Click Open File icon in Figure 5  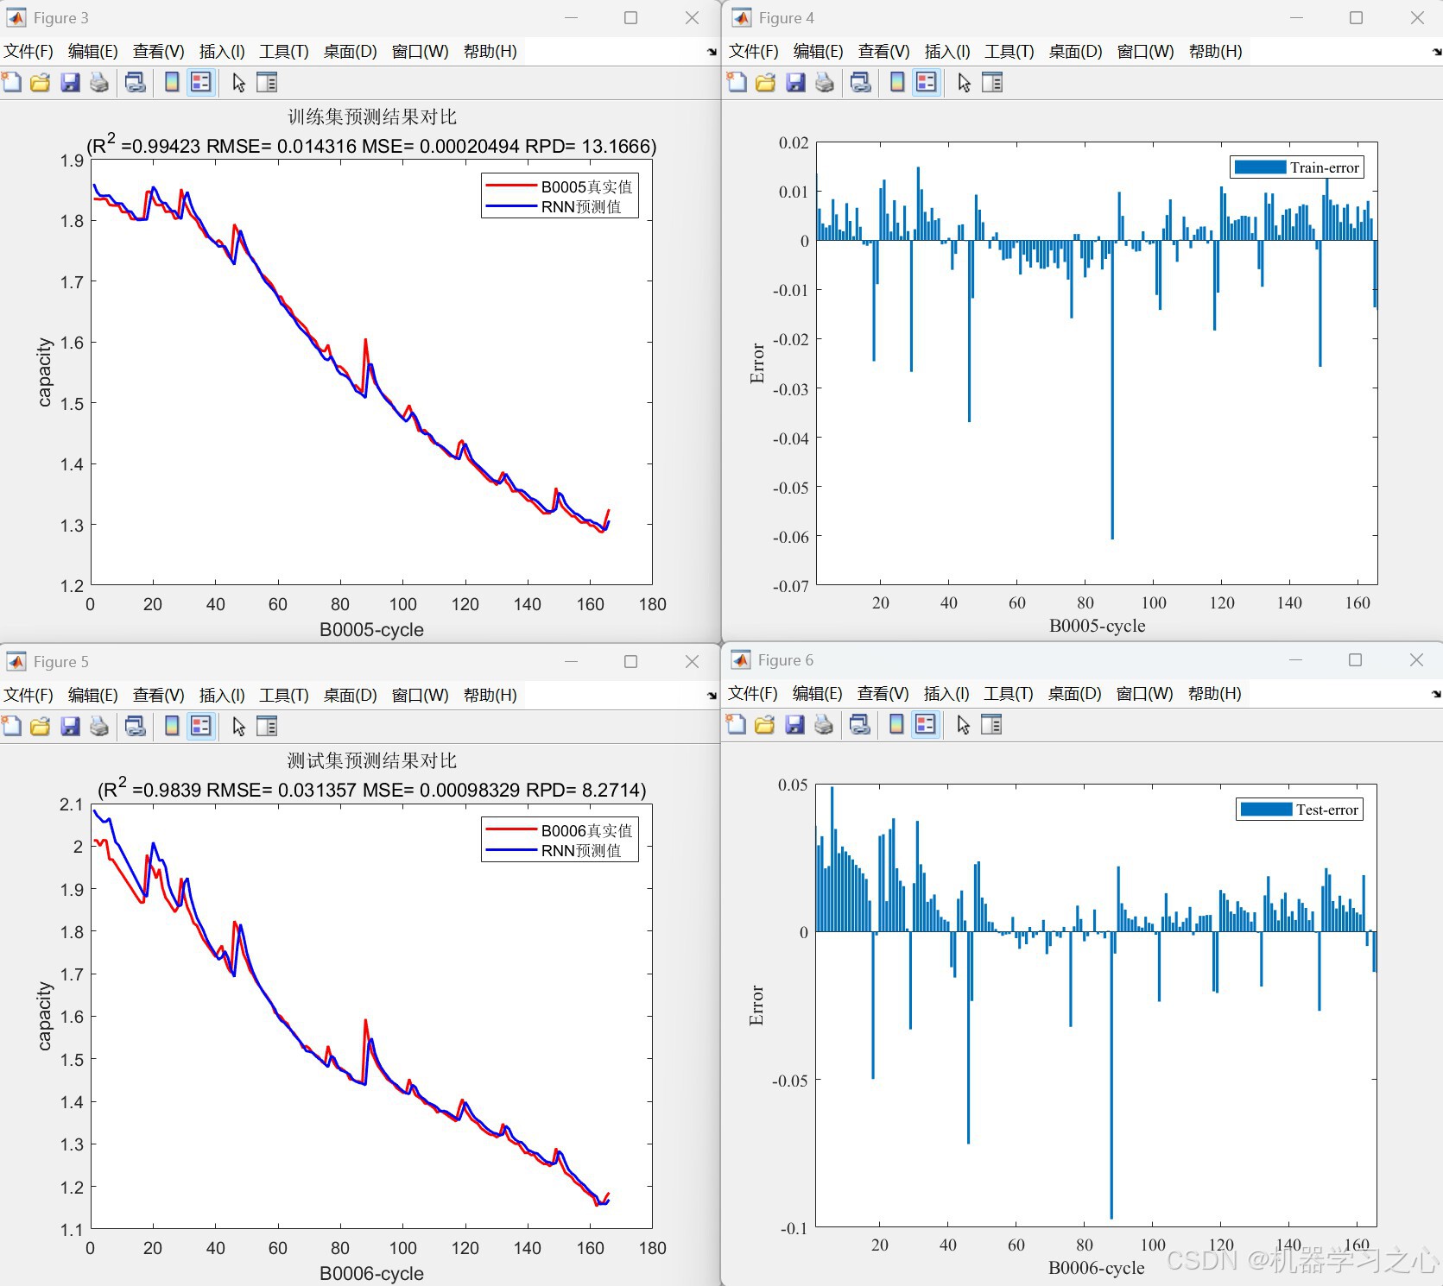(41, 727)
